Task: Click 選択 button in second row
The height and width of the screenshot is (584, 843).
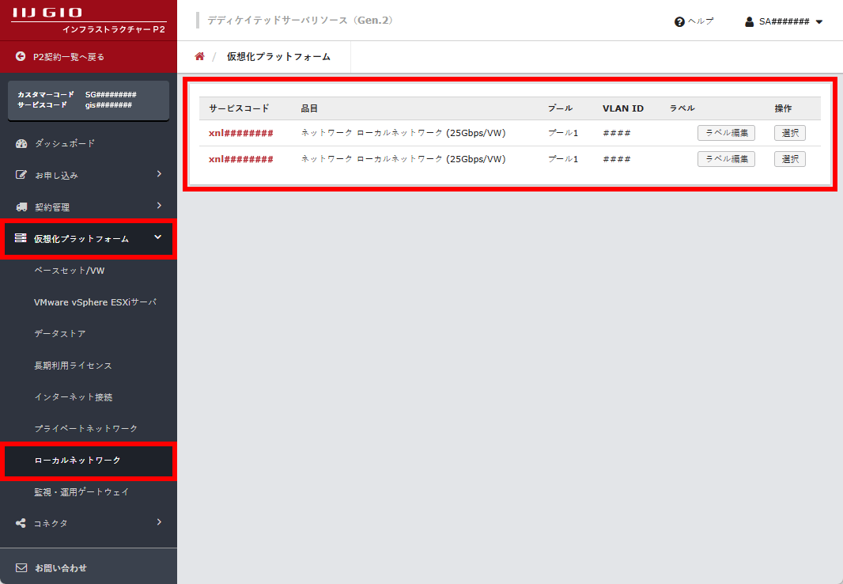Action: 789,159
